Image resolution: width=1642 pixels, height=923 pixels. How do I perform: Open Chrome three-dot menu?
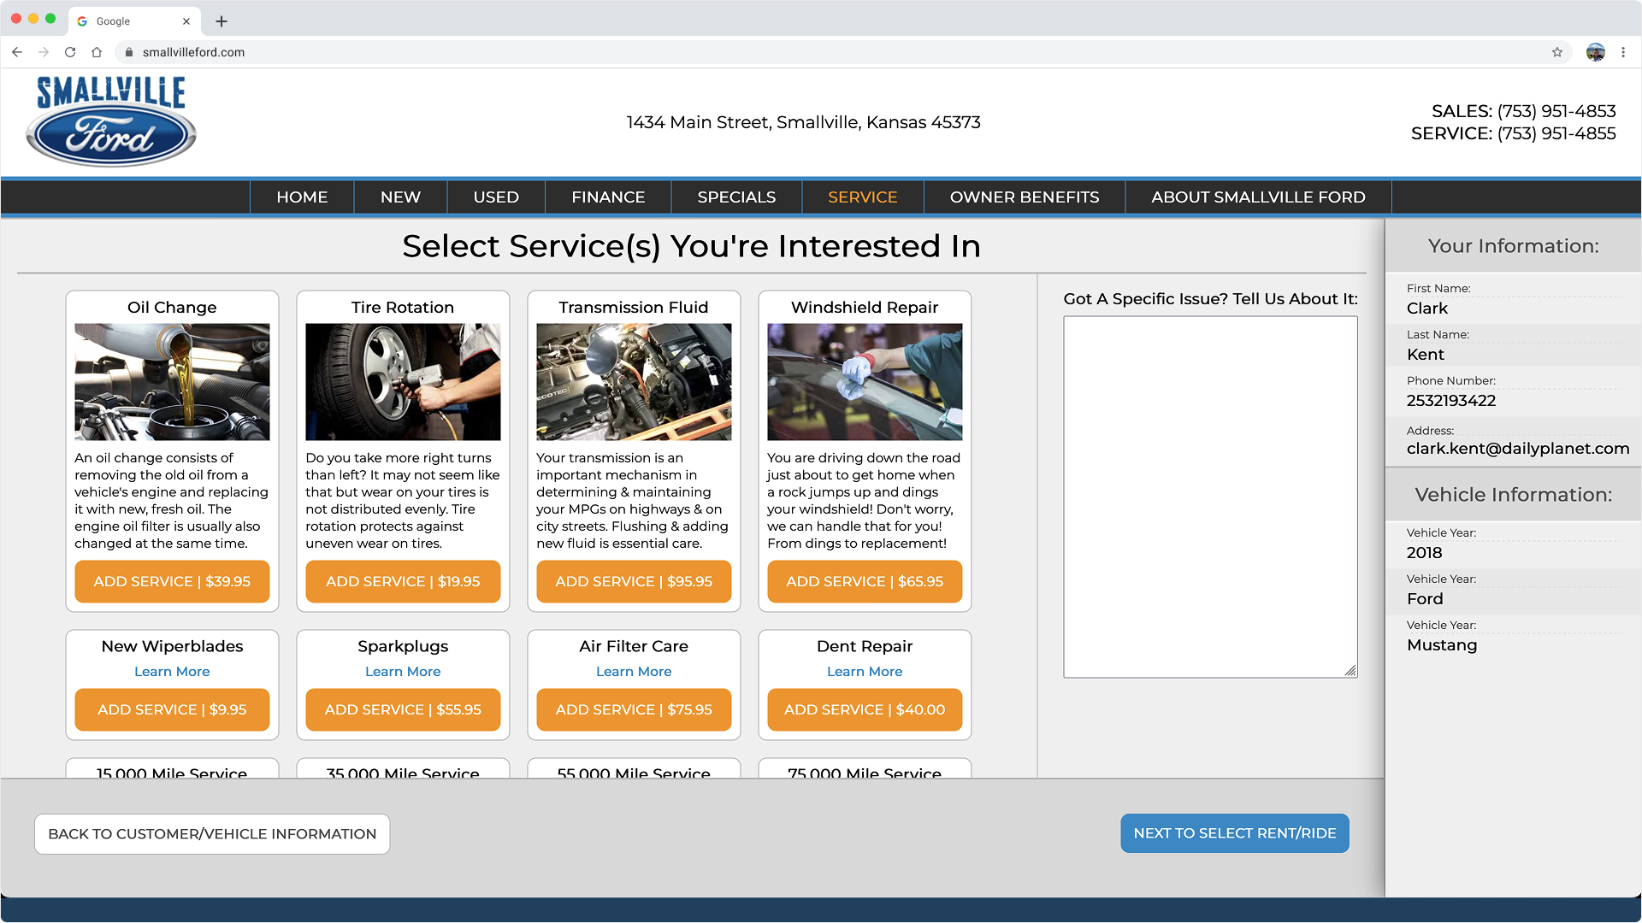[1623, 52]
